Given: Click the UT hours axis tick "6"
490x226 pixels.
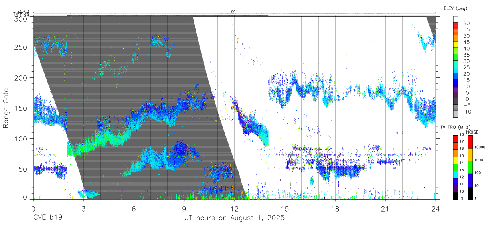Looking at the screenshot, I should pyautogui.click(x=134, y=208).
